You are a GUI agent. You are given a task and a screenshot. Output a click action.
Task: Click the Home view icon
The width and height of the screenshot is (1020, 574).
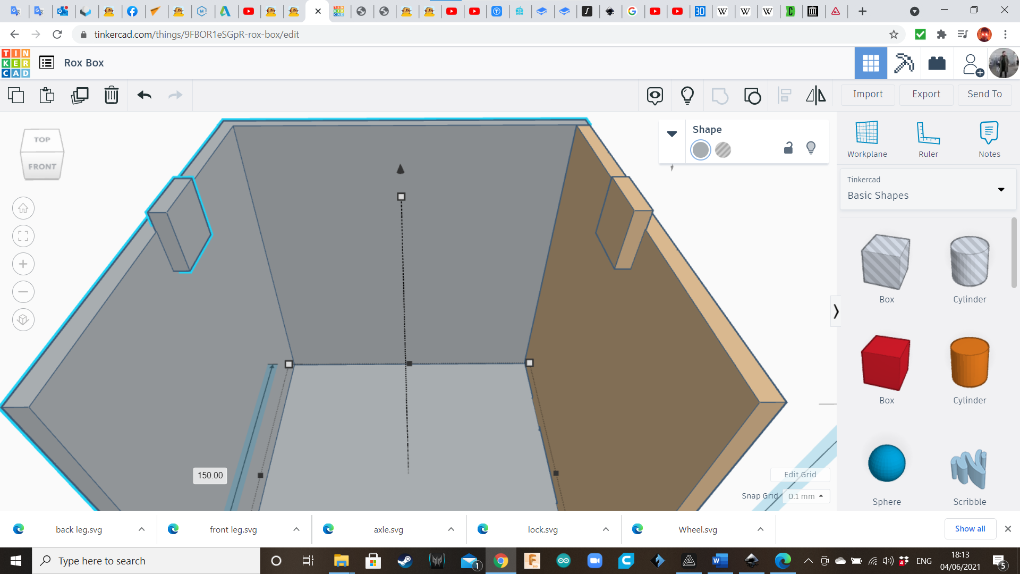point(23,208)
